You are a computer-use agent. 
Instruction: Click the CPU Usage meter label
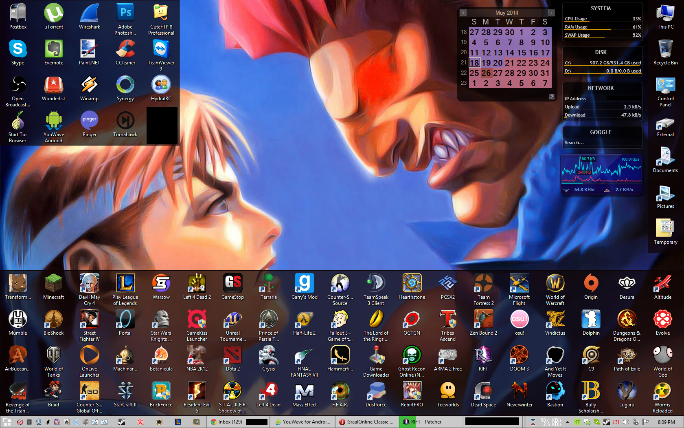click(576, 19)
